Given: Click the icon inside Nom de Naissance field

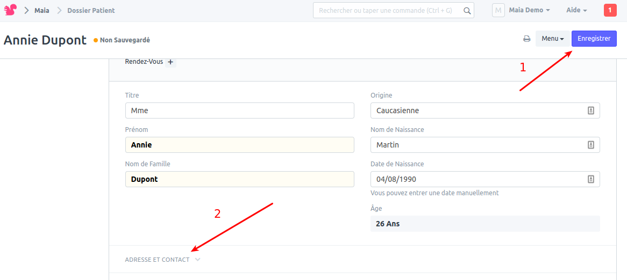Looking at the screenshot, I should tap(590, 145).
